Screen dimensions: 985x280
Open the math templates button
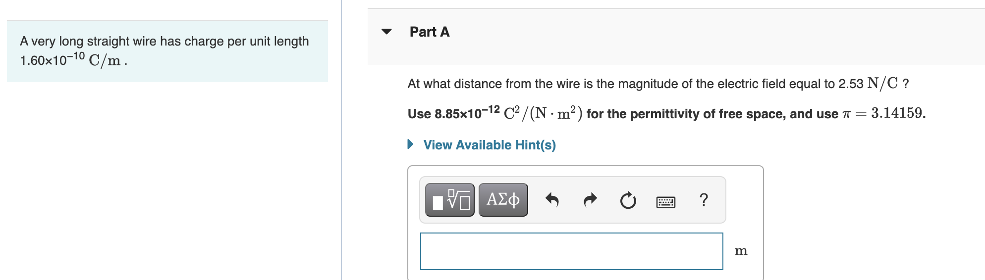pyautogui.click(x=449, y=200)
